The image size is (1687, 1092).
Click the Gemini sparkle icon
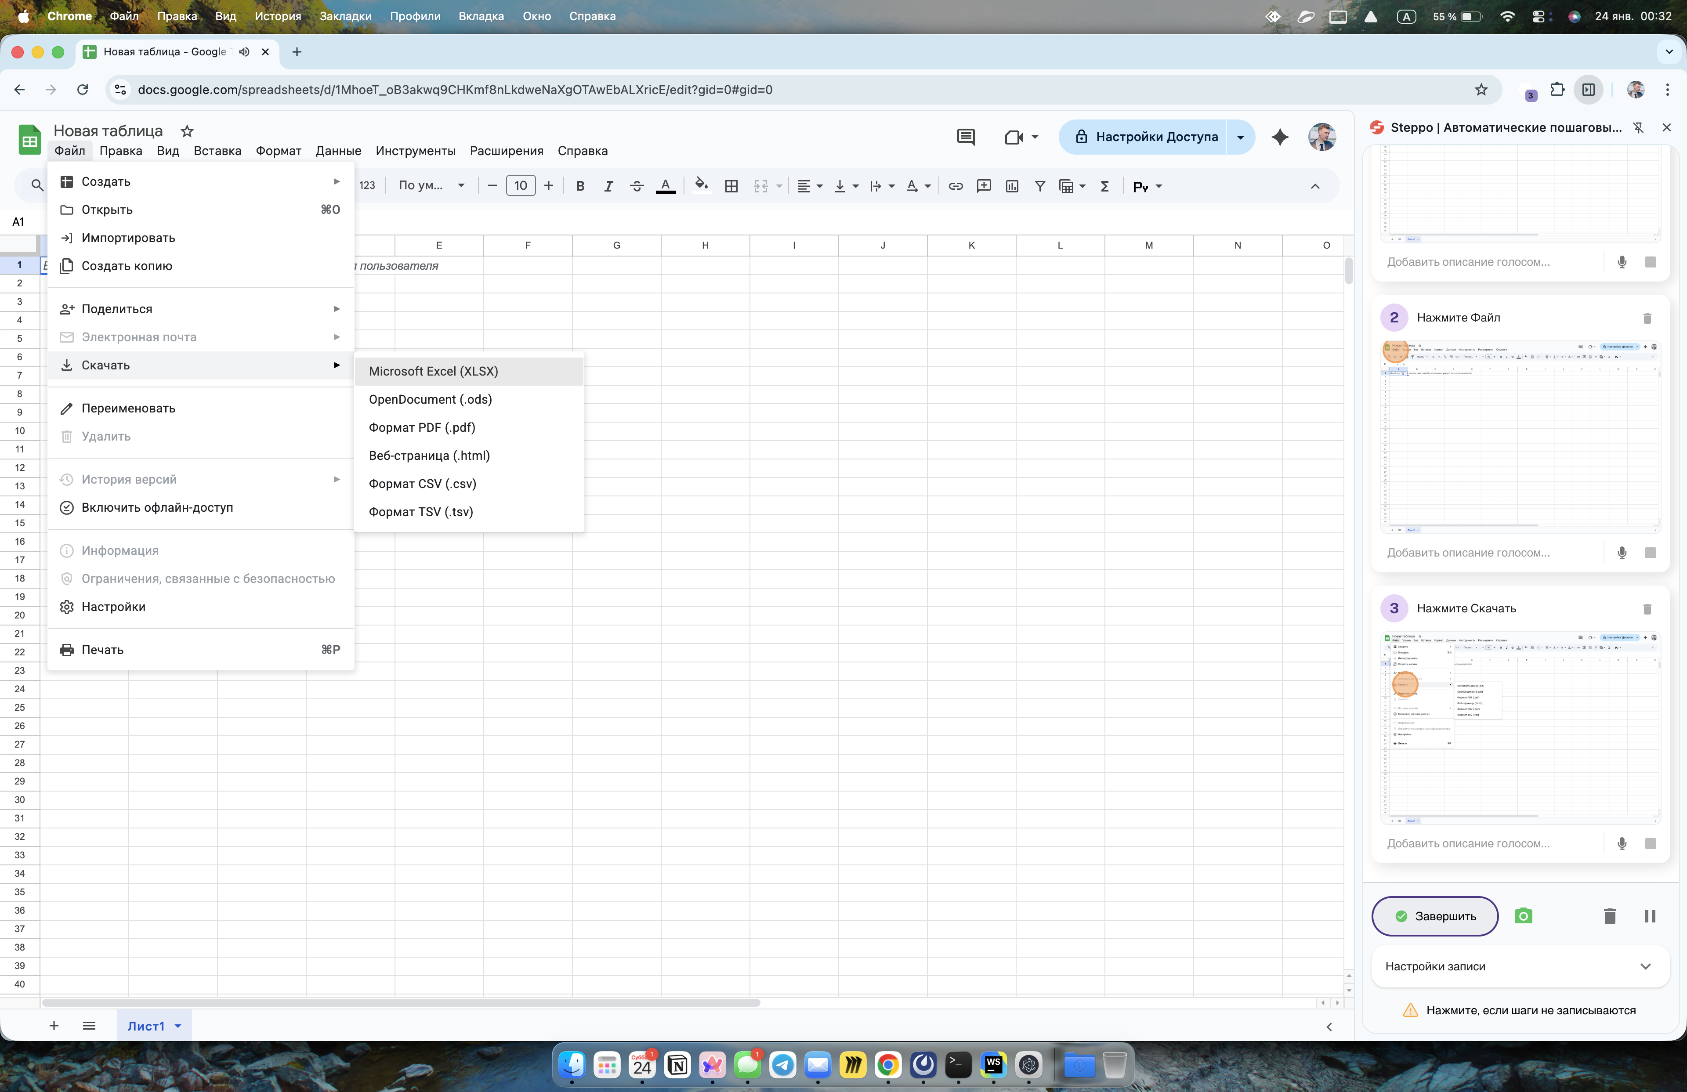1279,137
